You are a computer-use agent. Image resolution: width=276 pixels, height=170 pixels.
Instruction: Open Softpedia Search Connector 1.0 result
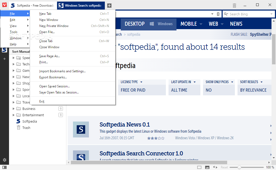141,153
